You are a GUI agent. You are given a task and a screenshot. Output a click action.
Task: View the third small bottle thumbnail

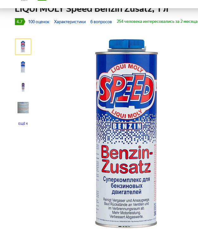click(x=23, y=87)
